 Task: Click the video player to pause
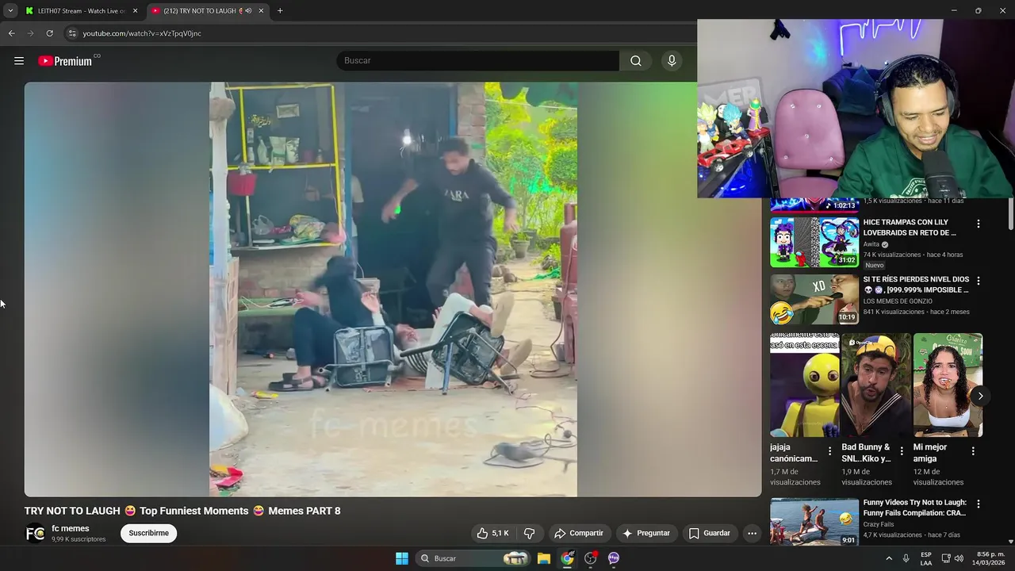point(393,289)
